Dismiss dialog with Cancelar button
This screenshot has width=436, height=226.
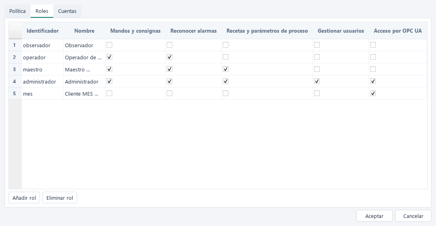[413, 216]
